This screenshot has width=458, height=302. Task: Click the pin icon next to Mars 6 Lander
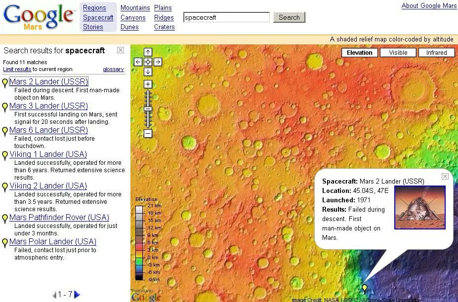point(4,132)
